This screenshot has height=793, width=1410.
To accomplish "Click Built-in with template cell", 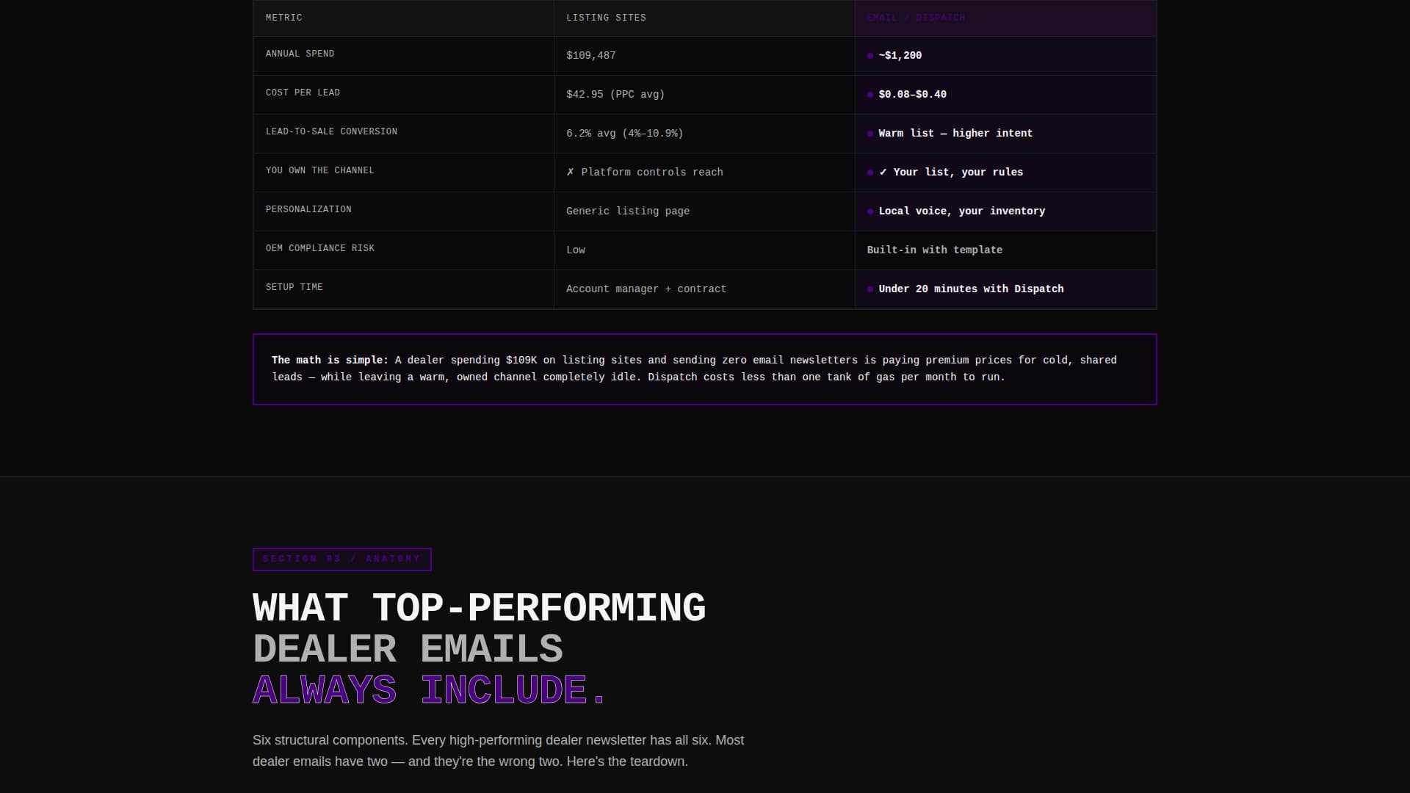I will click(x=934, y=250).
